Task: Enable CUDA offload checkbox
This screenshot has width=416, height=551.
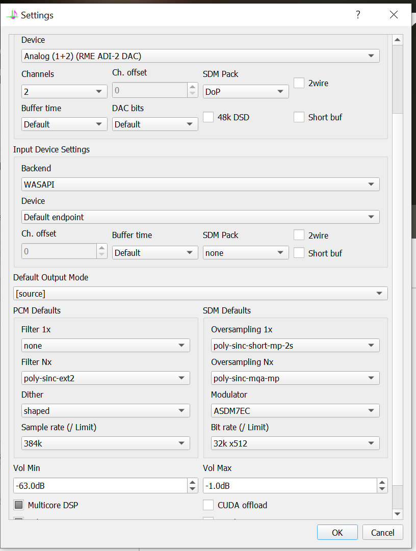Action: (x=208, y=505)
